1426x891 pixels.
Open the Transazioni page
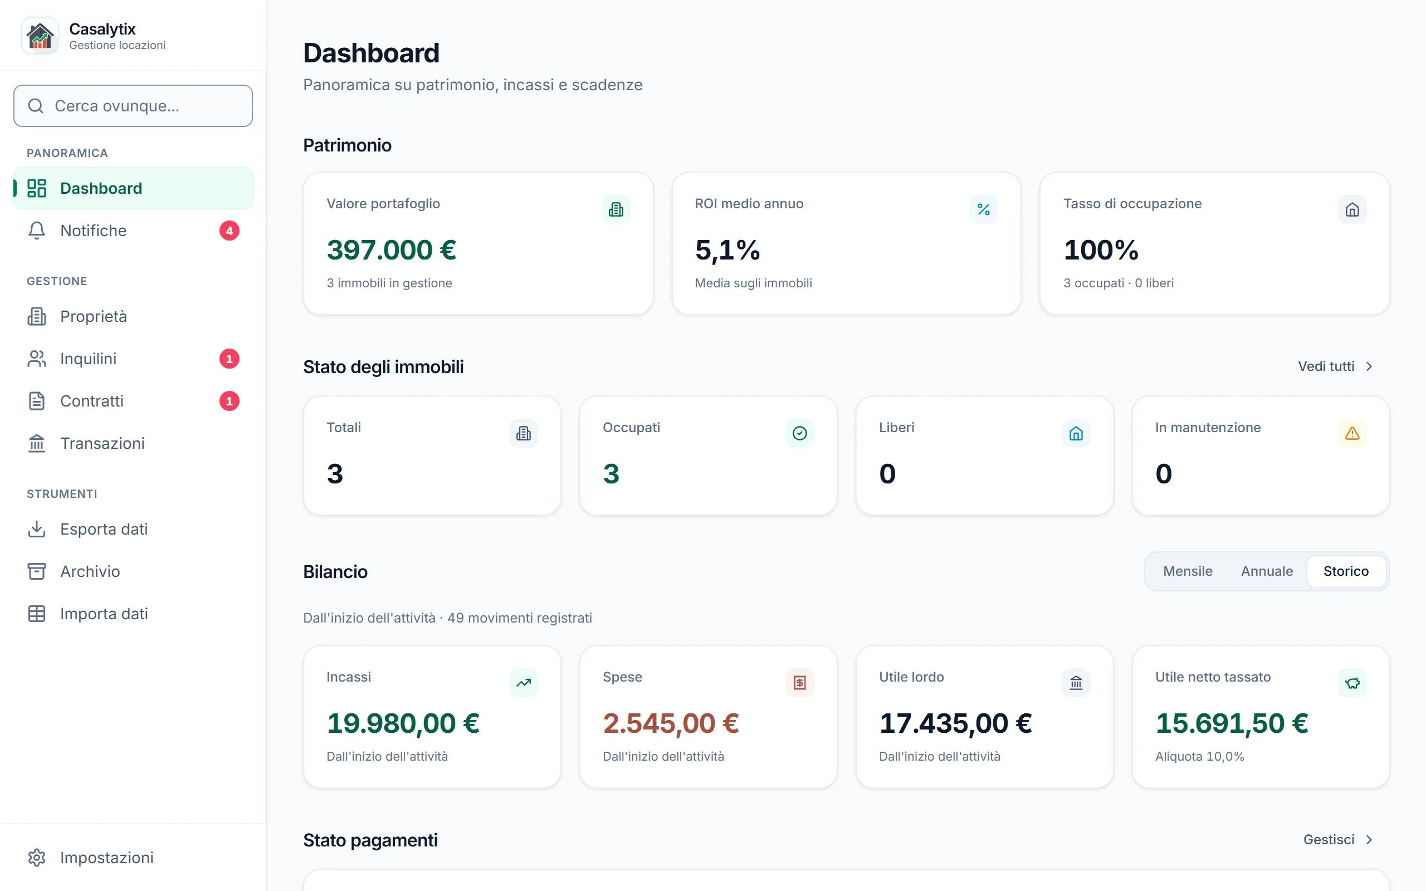click(x=133, y=443)
